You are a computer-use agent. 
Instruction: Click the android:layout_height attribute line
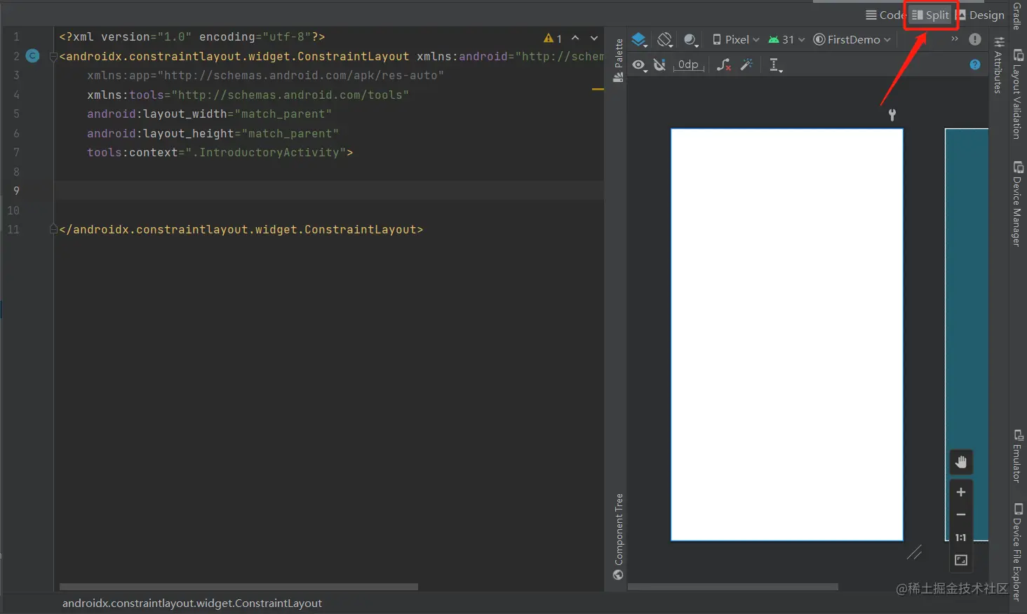pos(213,133)
